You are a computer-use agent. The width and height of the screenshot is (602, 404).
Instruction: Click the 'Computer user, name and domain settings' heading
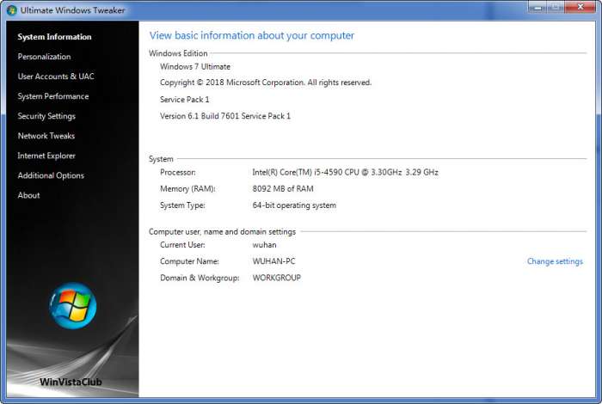click(222, 232)
